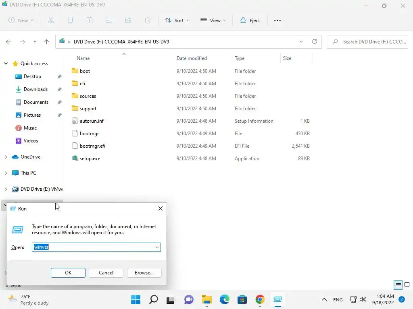This screenshot has height=309, width=413.
Task: Close the Run dialog
Action: click(161, 208)
